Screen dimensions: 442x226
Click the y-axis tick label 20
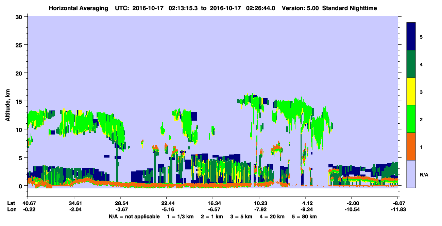coord(20,73)
